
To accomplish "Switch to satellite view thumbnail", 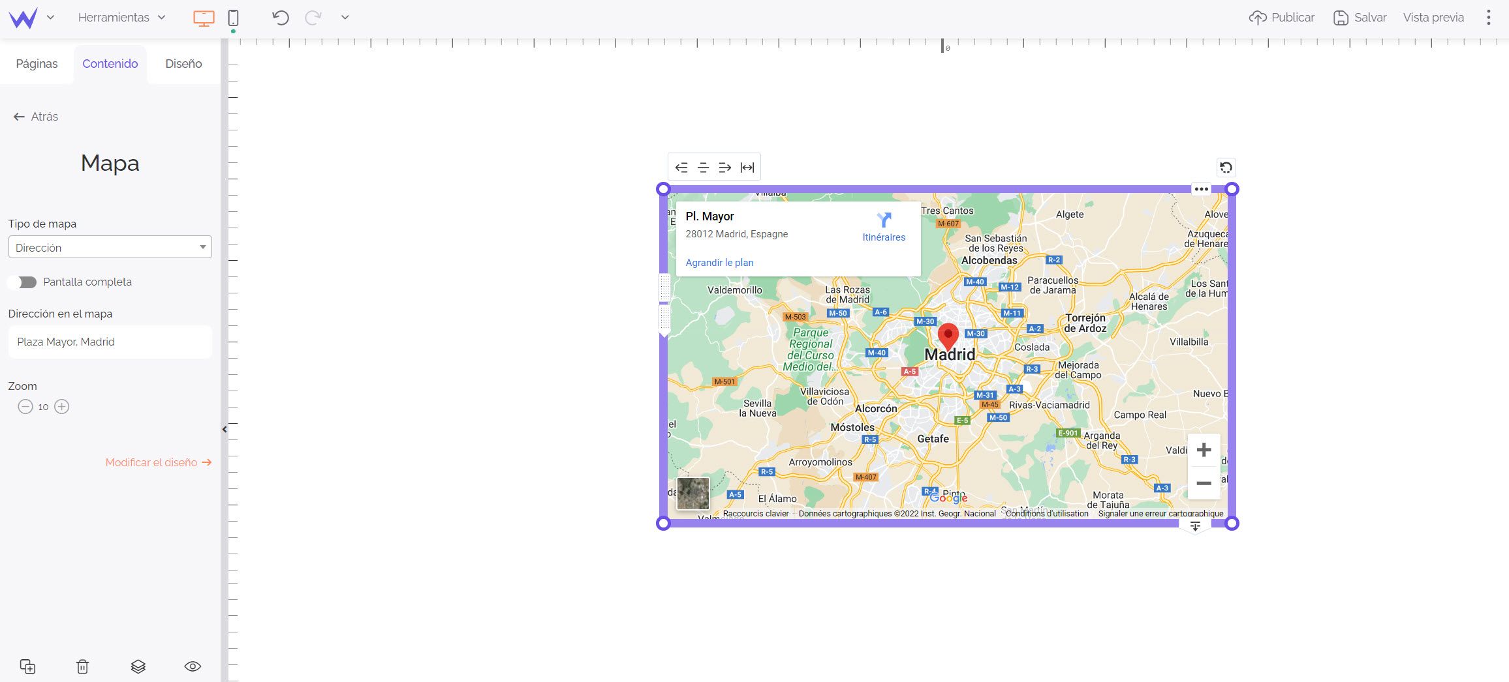I will pos(693,494).
